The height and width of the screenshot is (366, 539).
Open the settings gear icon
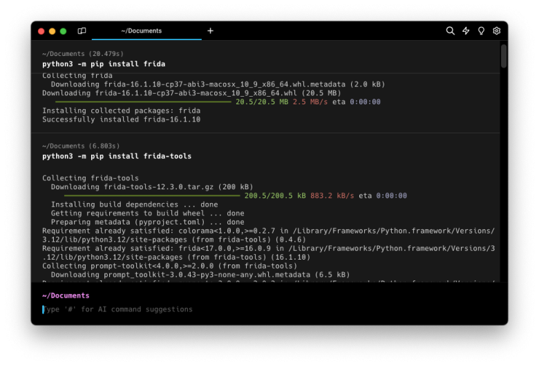click(496, 31)
